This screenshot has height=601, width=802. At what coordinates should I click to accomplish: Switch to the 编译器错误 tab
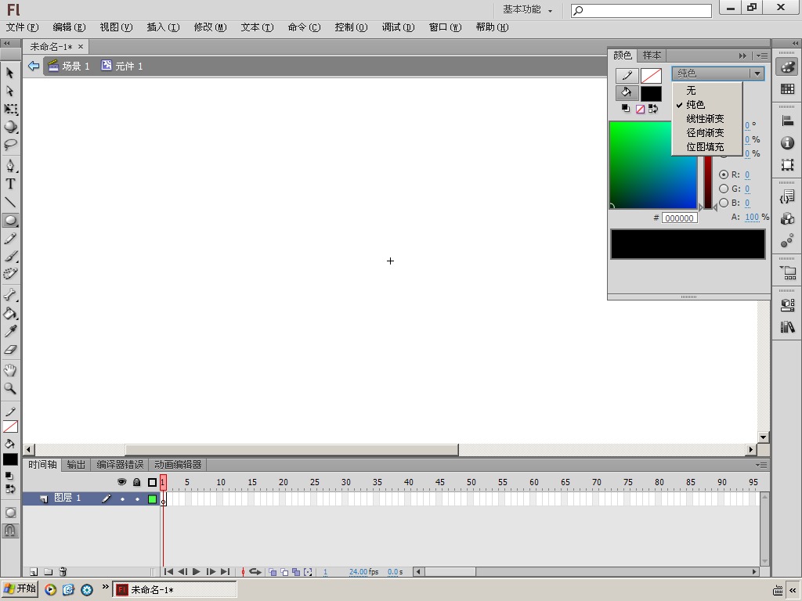pyautogui.click(x=120, y=465)
